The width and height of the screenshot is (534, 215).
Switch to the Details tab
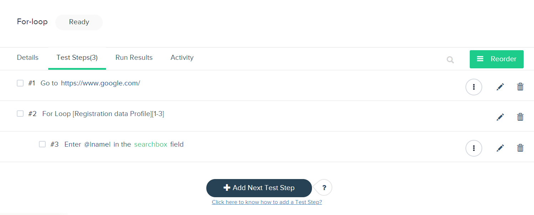27,58
